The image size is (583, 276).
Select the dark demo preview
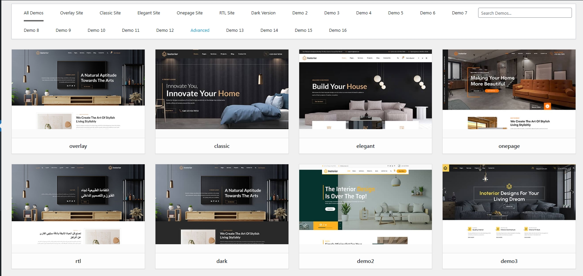point(222,204)
